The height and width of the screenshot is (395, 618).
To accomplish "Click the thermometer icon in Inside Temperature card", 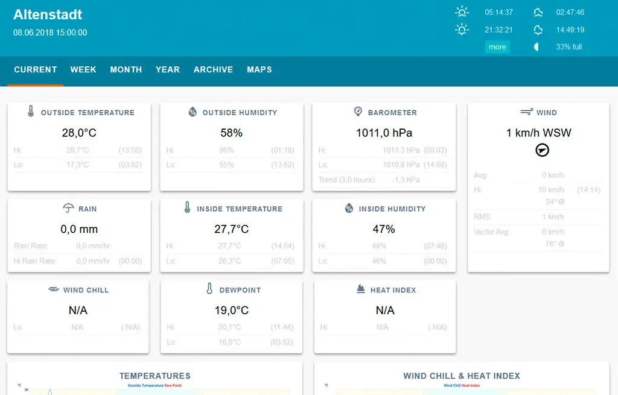I will [x=187, y=207].
